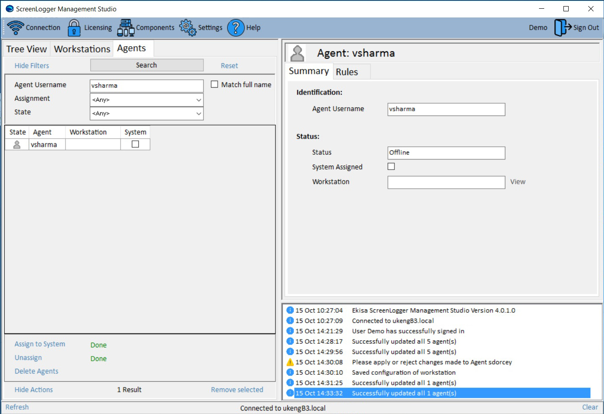Click the ScreenLogger app logo in title bar
This screenshot has height=414, width=604.
(10, 9)
